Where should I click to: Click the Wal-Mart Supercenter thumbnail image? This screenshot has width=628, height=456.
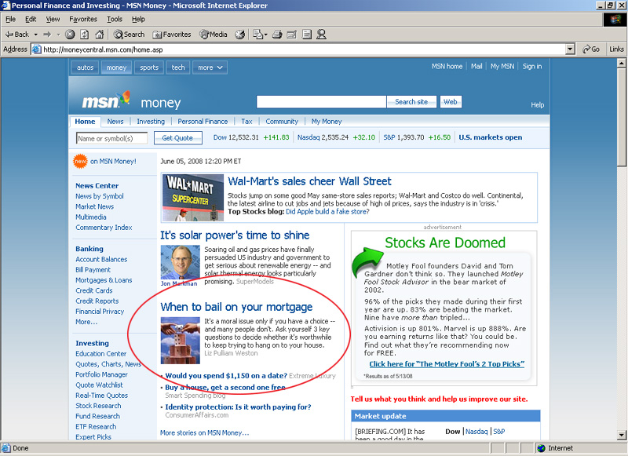click(193, 198)
